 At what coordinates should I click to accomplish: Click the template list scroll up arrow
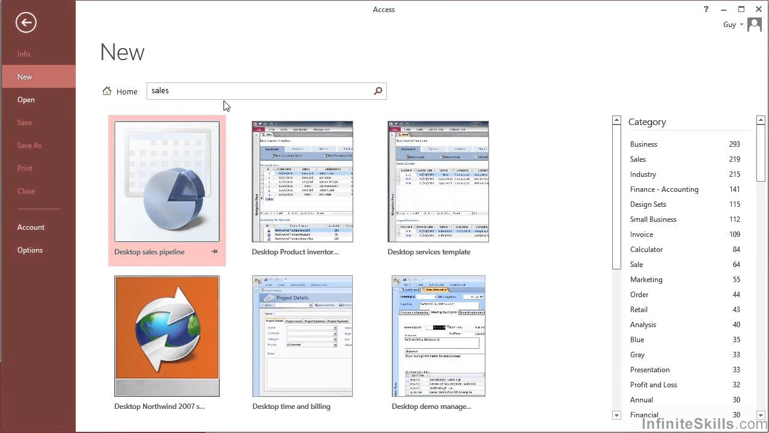[616, 120]
